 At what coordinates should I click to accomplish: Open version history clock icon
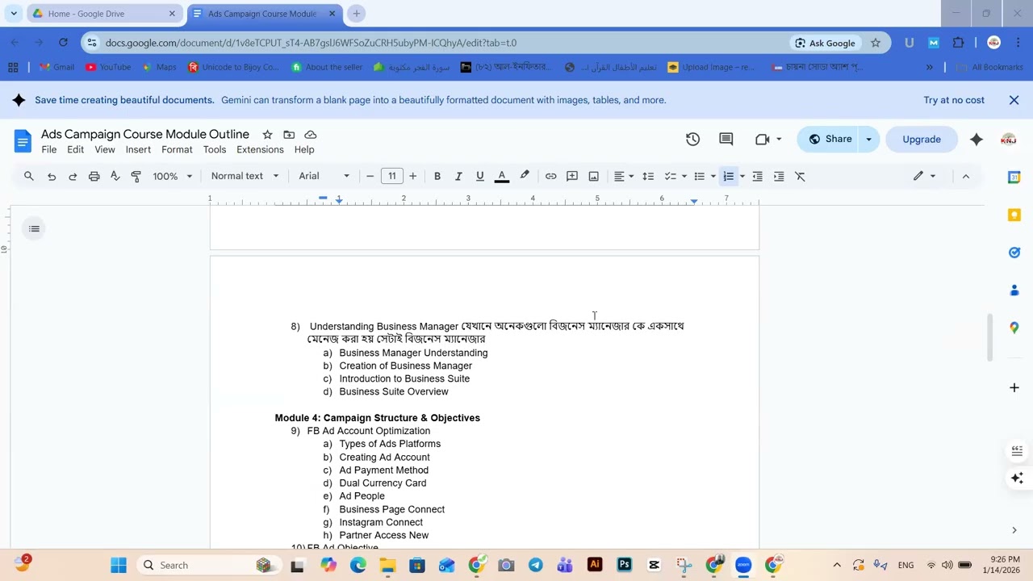[692, 139]
